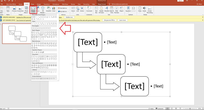204x110 pixels.
Task: Toggle the Notes pane
Action: pos(151,108)
